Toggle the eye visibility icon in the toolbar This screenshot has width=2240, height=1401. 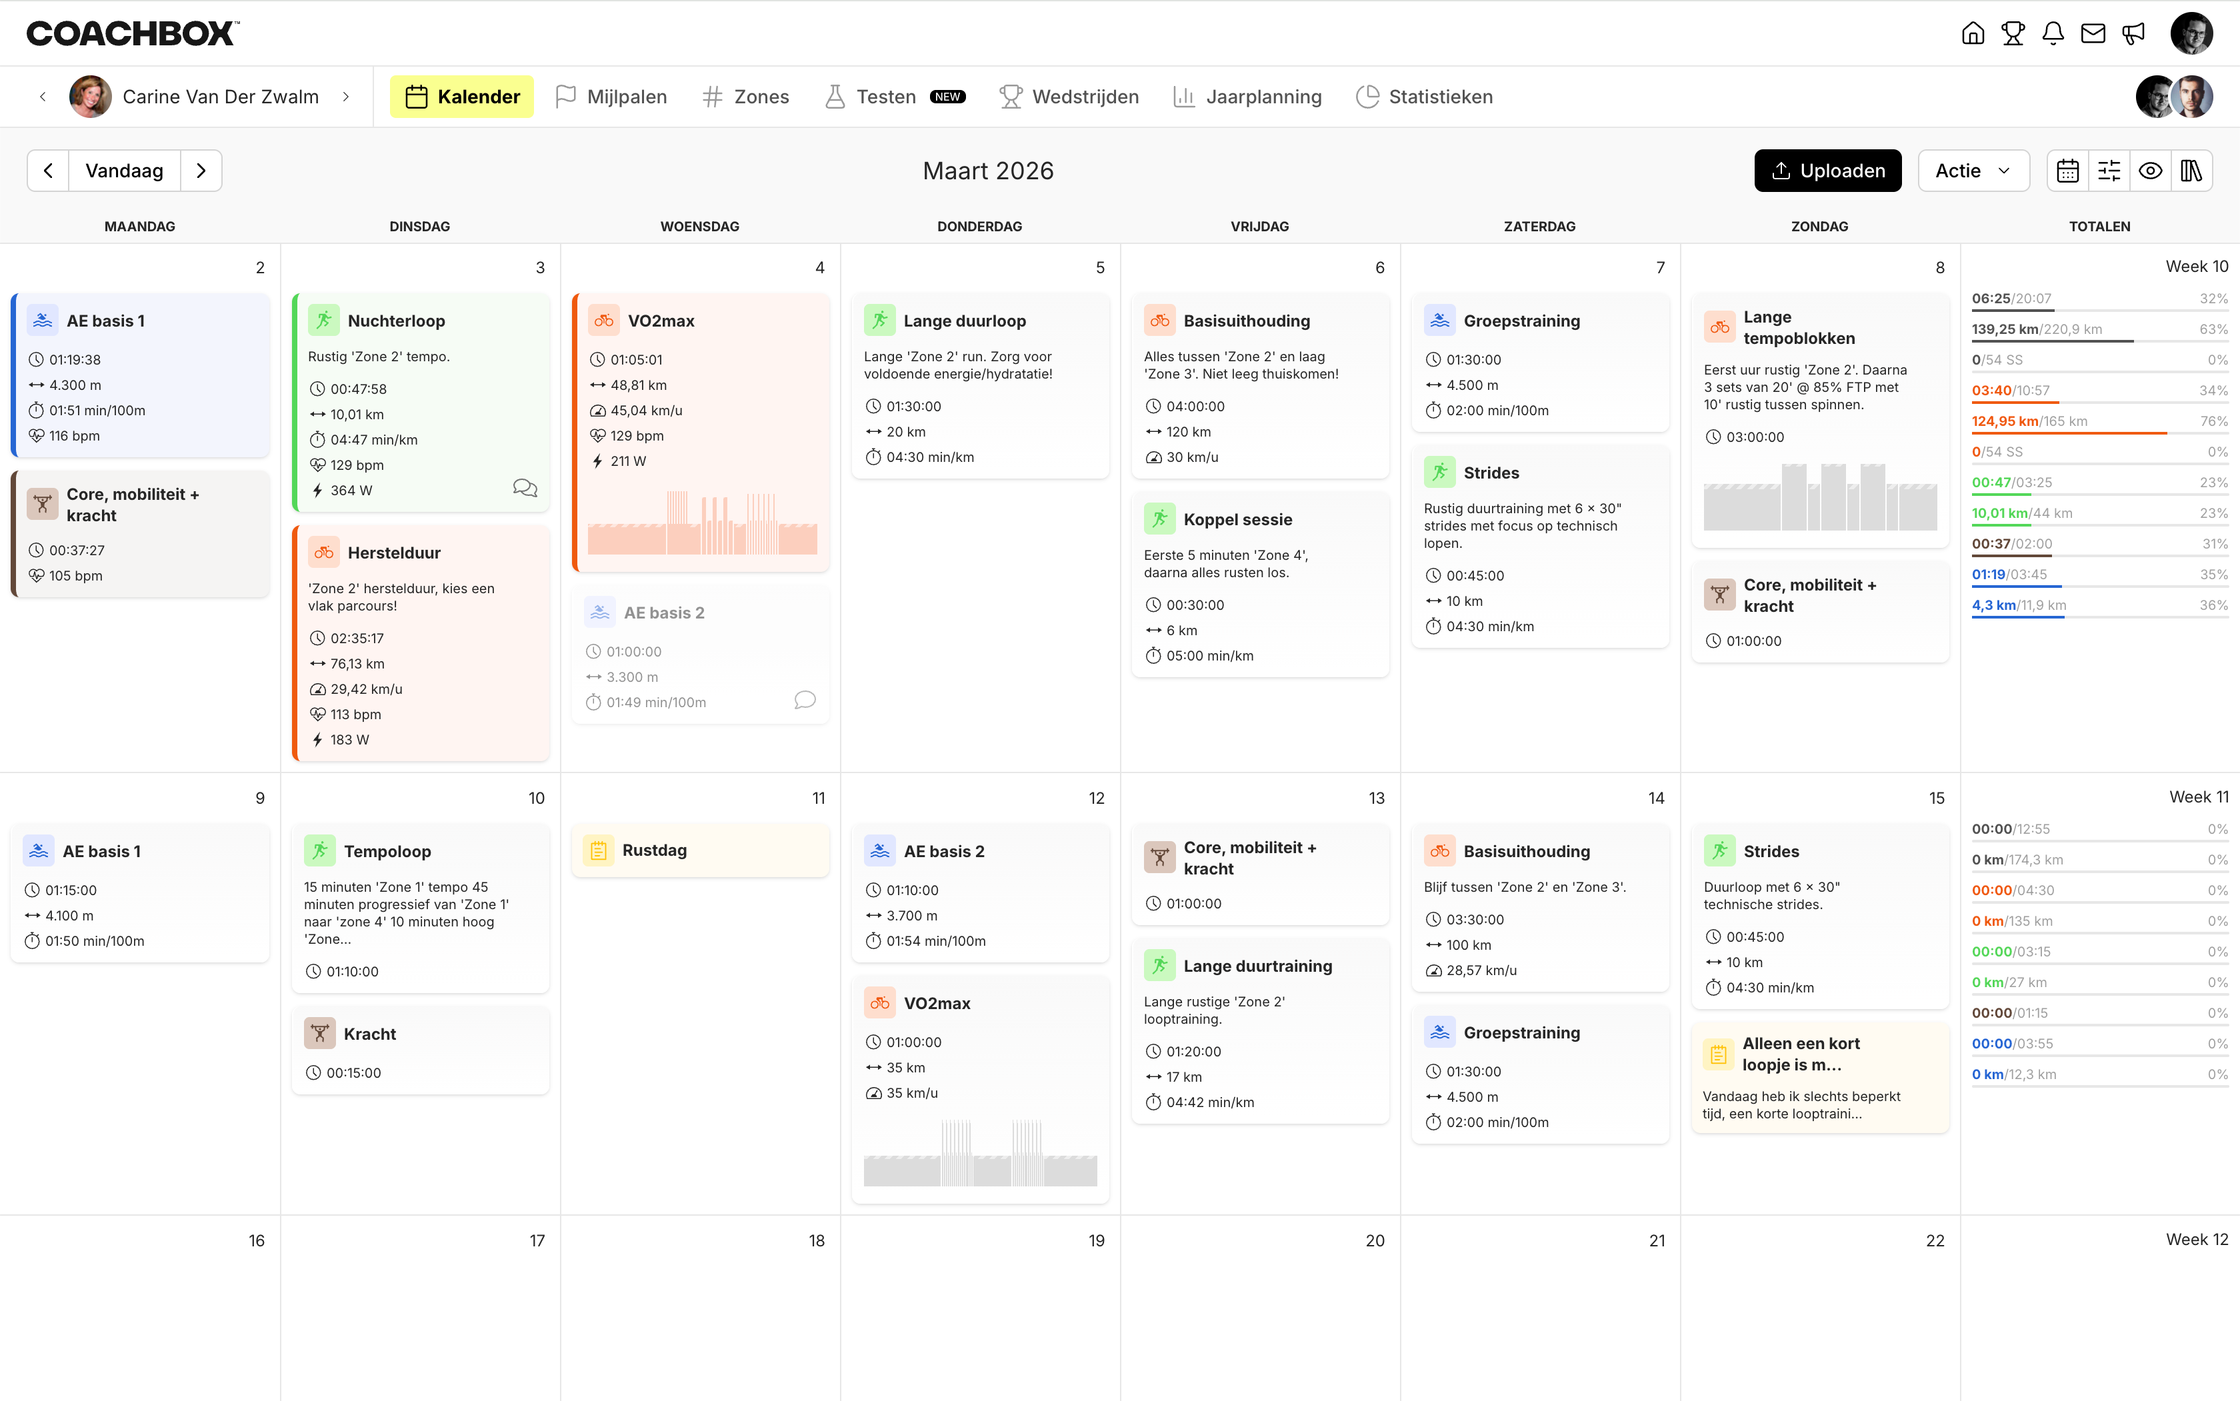tap(2151, 171)
